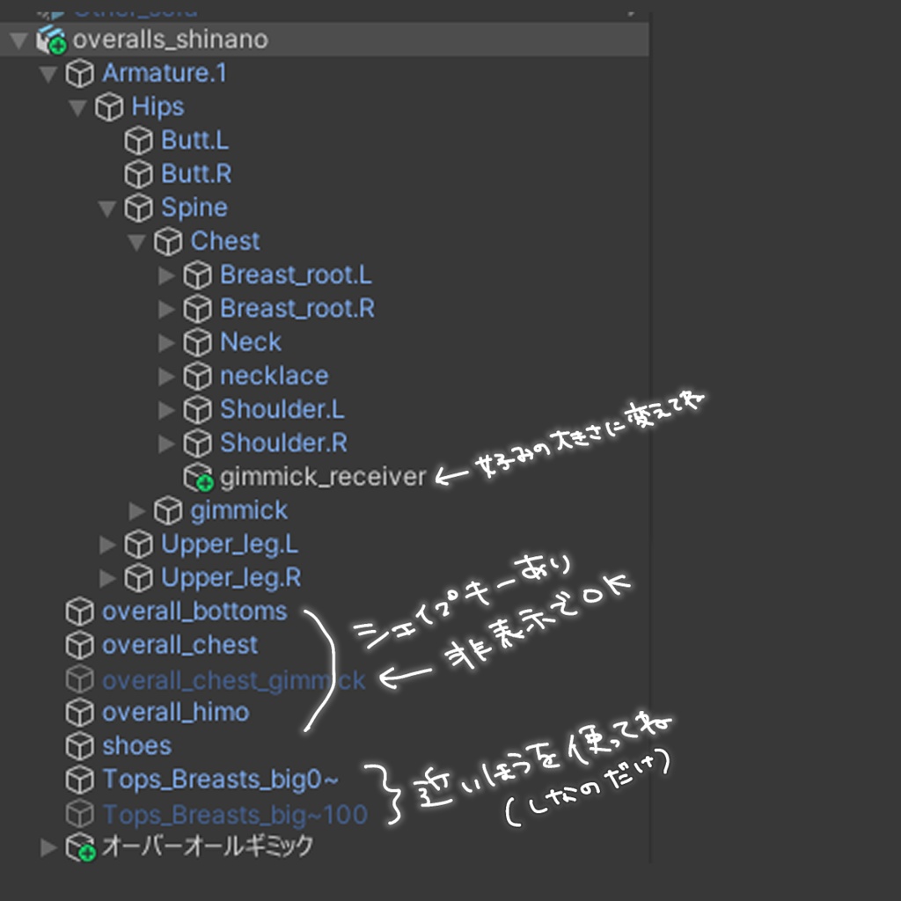The image size is (901, 901).
Task: Select the cube icon beside overall_bottoms
Action: click(80, 611)
